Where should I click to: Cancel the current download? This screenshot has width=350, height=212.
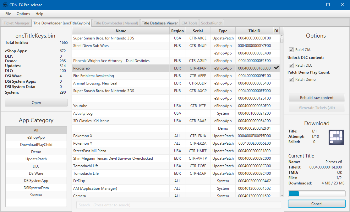317,204
